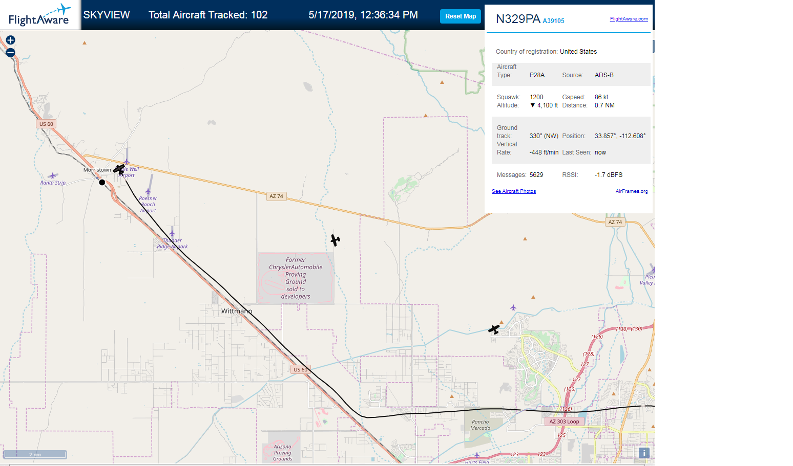
Task: Open the See Aircraft Photos link
Action: [x=514, y=191]
